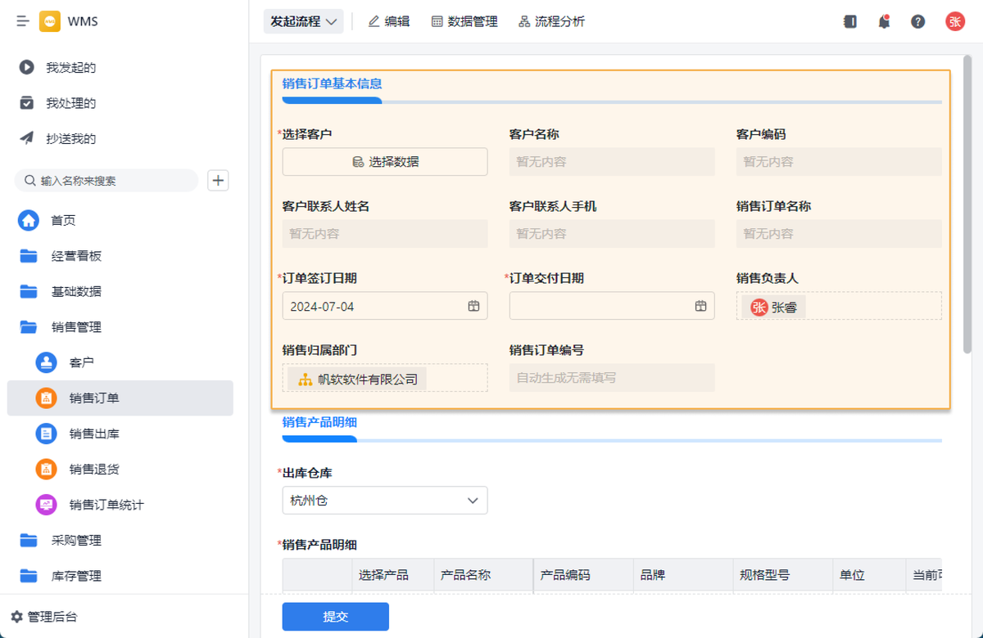Click the 选择数据 button for customer
The height and width of the screenshot is (638, 983).
click(x=384, y=162)
